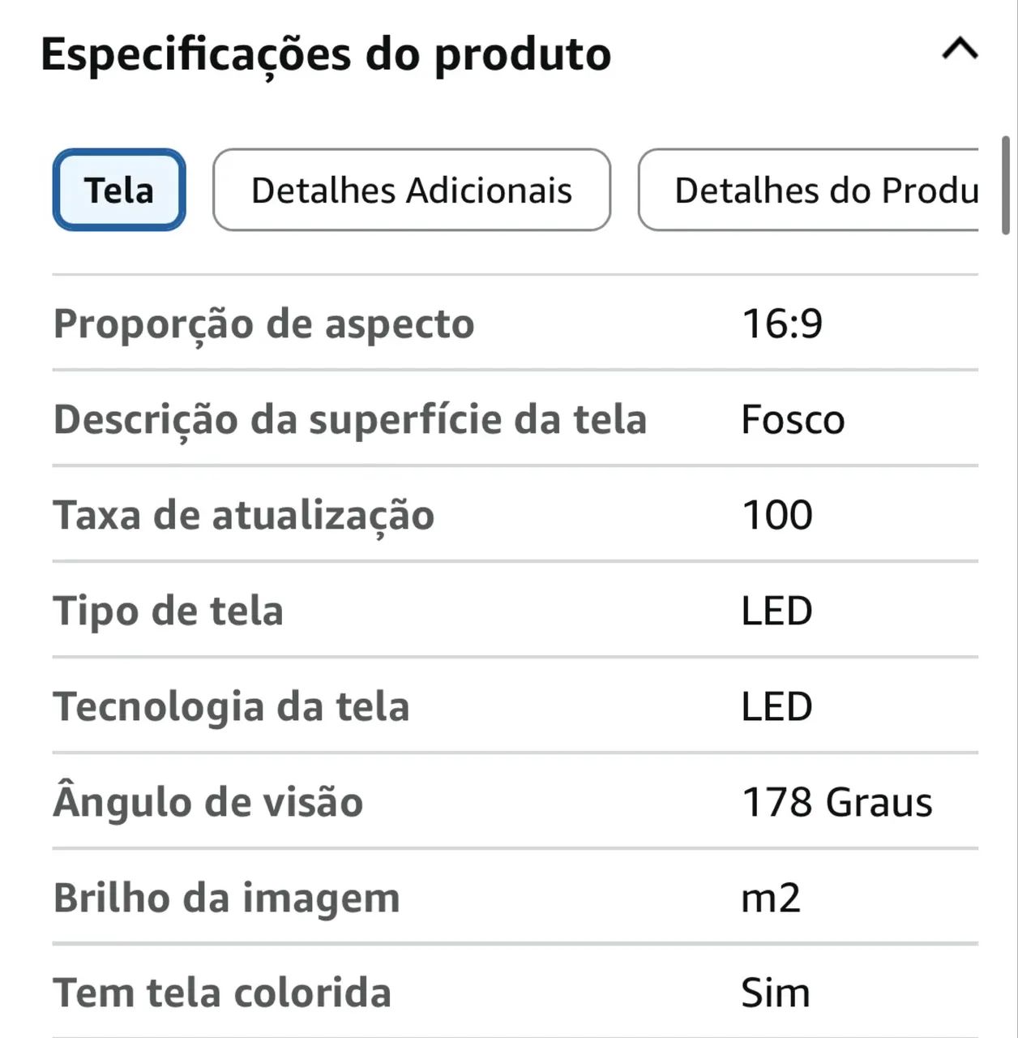
Task: Click the LED value beside Tipo de tela
Action: (776, 611)
